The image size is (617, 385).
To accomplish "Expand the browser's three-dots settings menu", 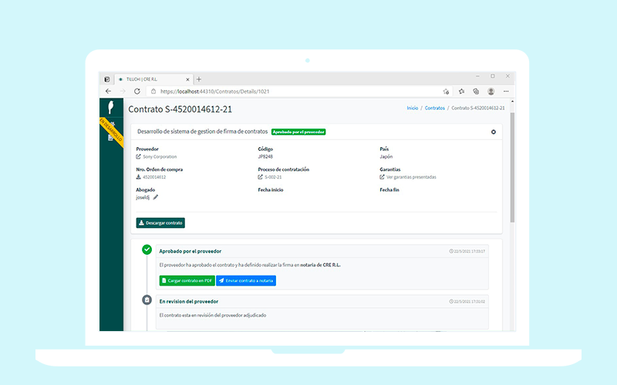I will pos(506,91).
